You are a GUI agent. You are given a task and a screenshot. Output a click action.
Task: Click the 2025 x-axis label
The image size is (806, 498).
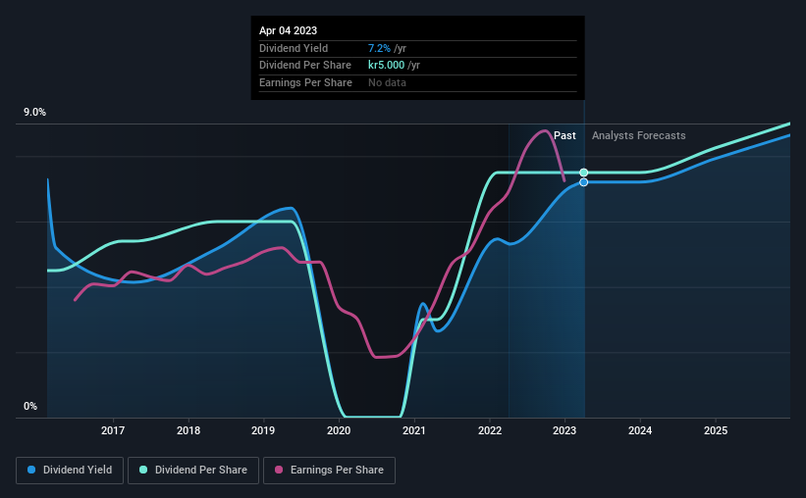coord(716,430)
